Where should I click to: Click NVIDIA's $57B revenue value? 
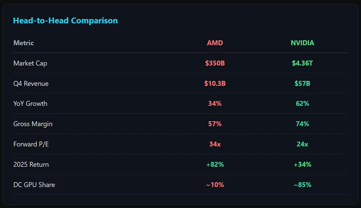302,83
